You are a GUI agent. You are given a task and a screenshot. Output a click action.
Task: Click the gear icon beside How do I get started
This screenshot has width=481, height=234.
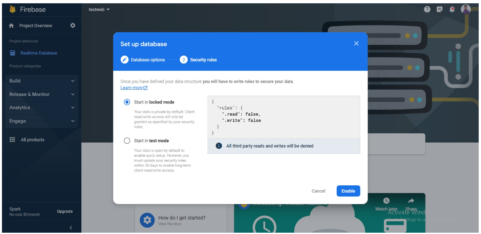click(147, 220)
